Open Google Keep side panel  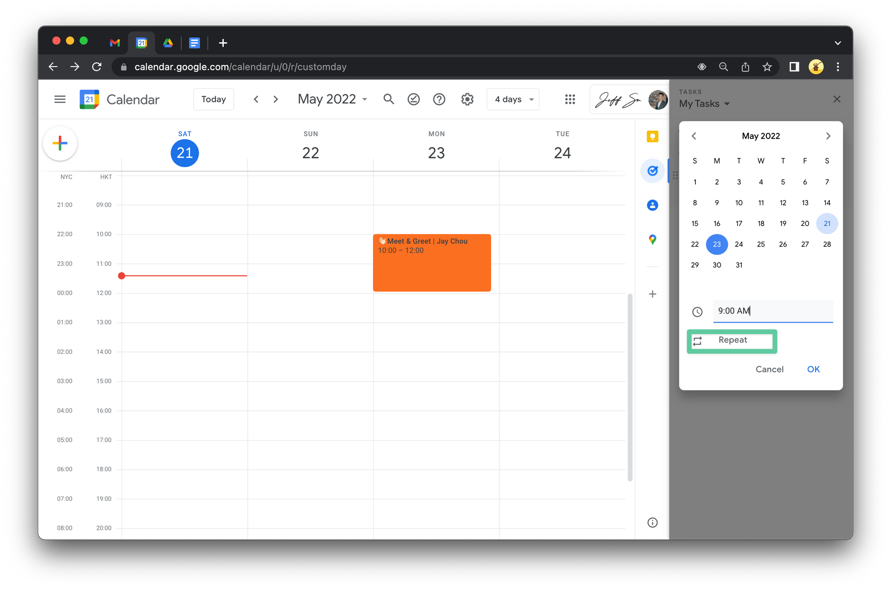[x=653, y=137]
